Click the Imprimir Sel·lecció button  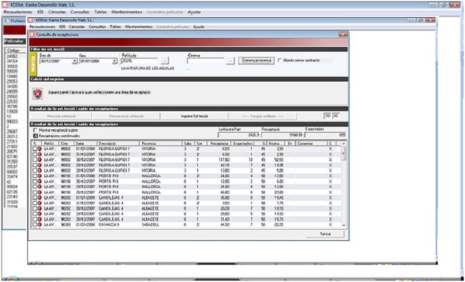(194, 116)
